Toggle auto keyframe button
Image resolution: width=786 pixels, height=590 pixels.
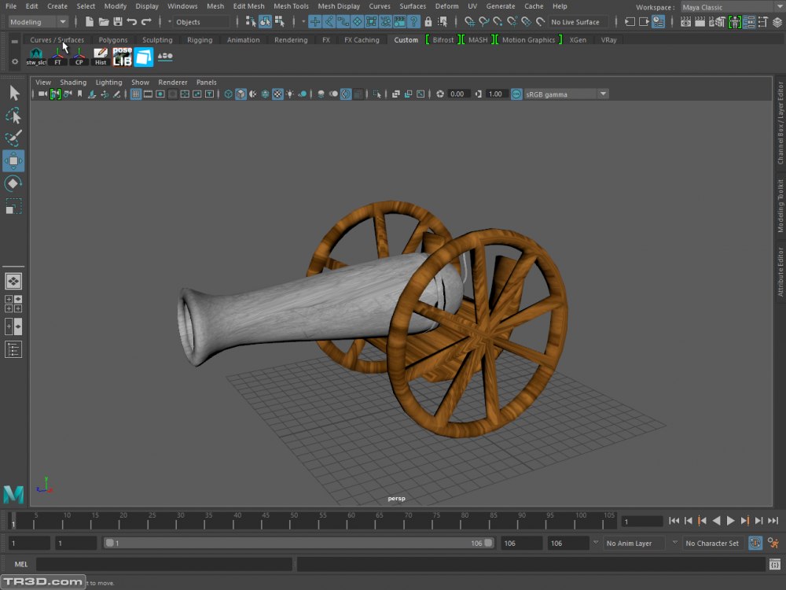coord(755,543)
